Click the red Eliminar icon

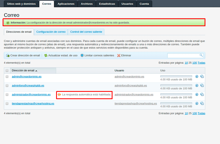pyautogui.click(x=119, y=55)
